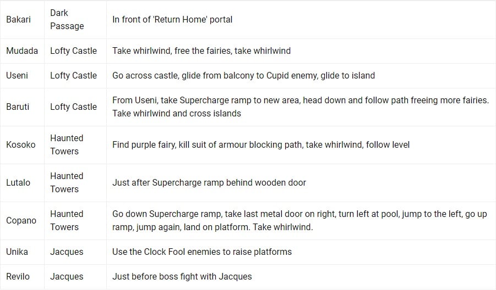Viewport: 496px width, 290px height.
Task: Click the 'glide from balcony to Cupid' description
Action: click(243, 75)
